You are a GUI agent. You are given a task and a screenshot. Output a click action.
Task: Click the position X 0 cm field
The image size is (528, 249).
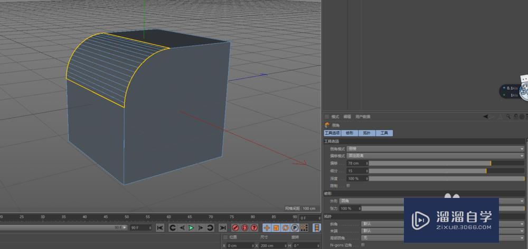[240, 246]
